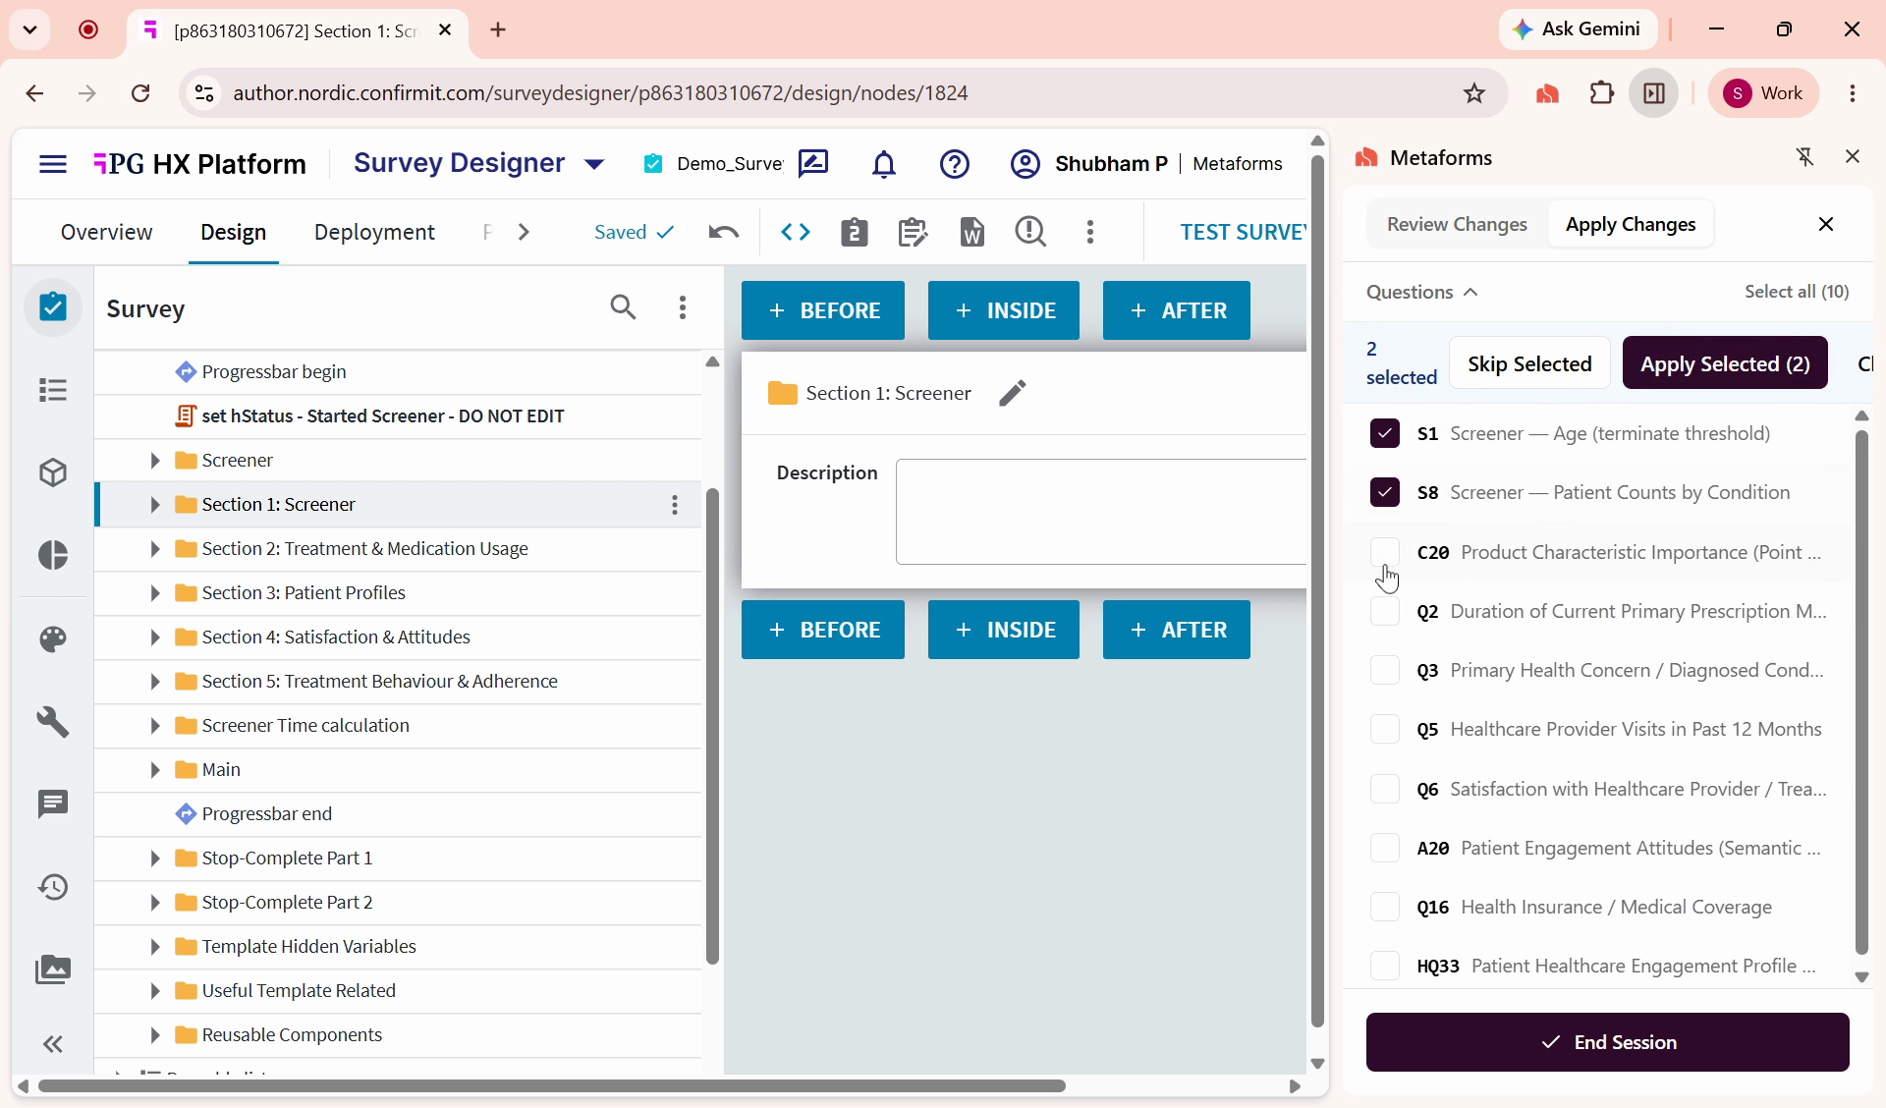Open the hamburger main menu
1886x1108 pixels.
pos(53,164)
